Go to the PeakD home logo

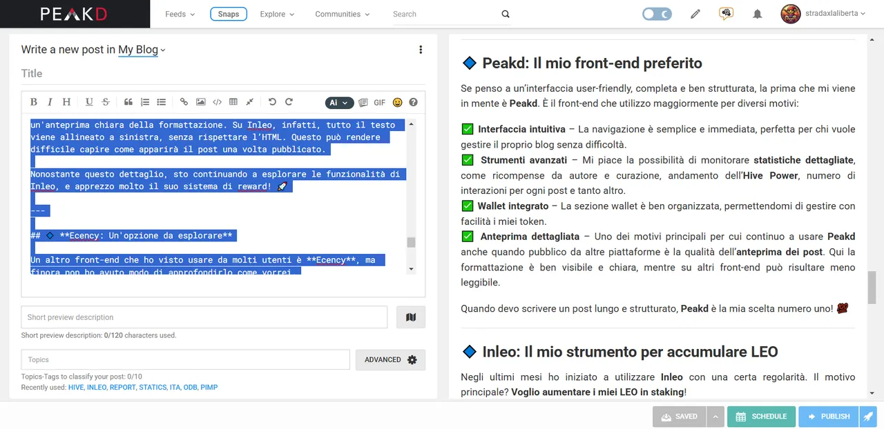tap(75, 14)
